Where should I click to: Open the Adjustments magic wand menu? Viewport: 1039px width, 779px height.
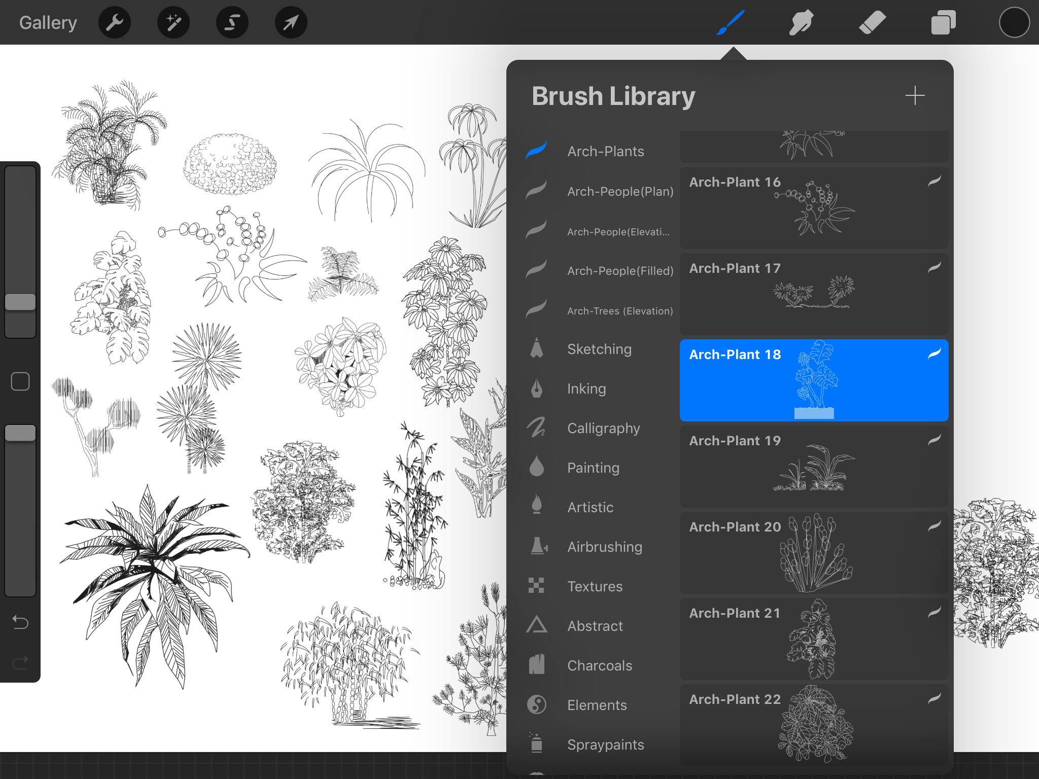pyautogui.click(x=174, y=22)
